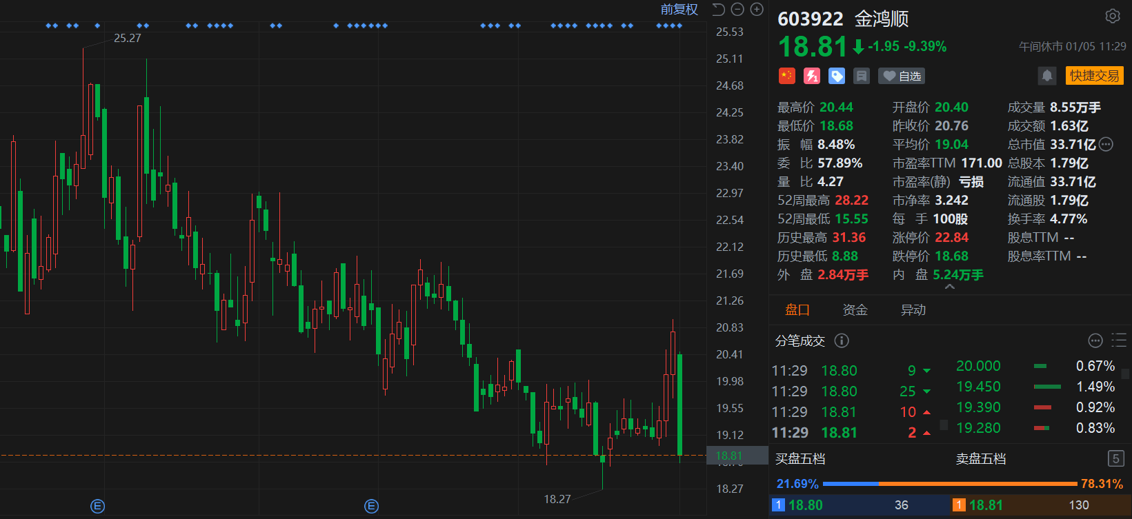Viewport: 1132px width, 519px height.
Task: Toggle list view icon in 分笔成交
Action: [1118, 340]
